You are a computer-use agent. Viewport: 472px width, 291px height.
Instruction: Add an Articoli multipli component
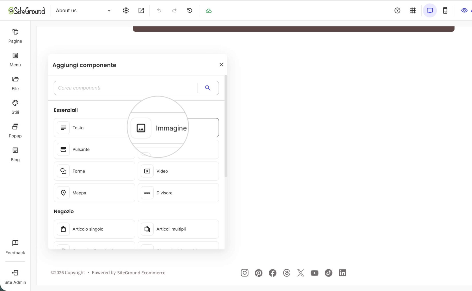178,229
